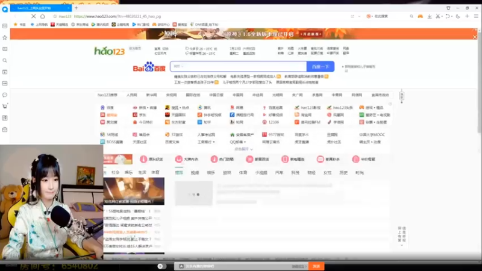The height and width of the screenshot is (271, 482).
Task: Click the share icon in the address bar
Action: pos(352,16)
